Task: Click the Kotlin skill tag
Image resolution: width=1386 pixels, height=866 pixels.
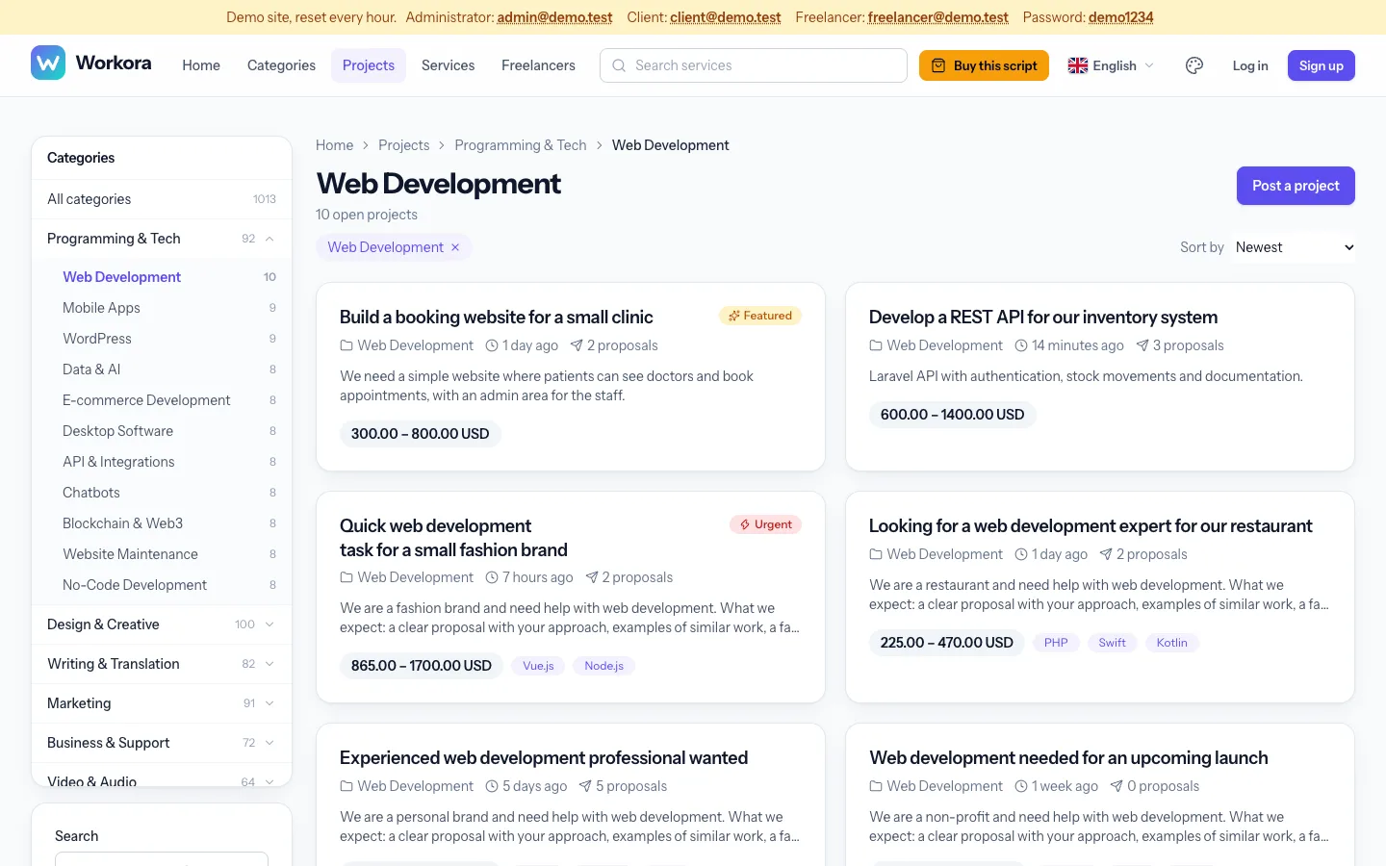Action: tap(1171, 643)
